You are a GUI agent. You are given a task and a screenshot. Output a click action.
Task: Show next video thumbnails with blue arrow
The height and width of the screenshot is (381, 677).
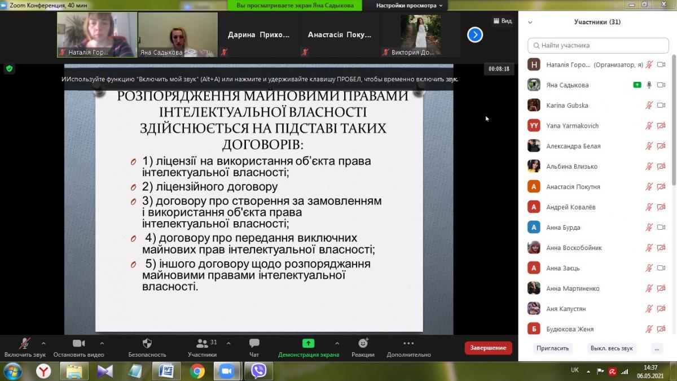tap(475, 35)
